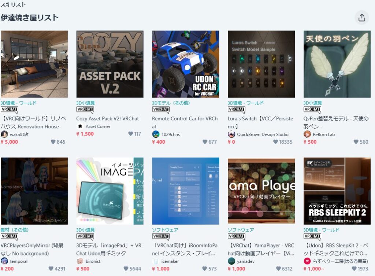Click the ReBorn Lab shop avatar

307,134
